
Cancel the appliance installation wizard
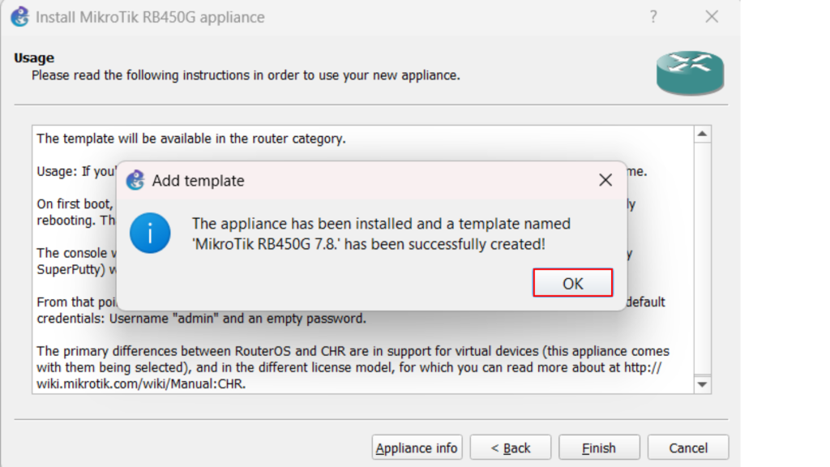(688, 448)
